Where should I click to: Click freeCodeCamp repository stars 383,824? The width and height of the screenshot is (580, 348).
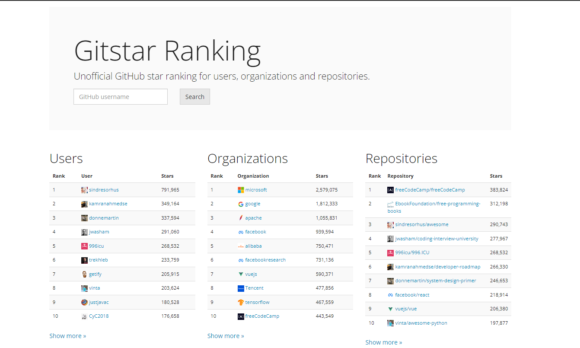click(499, 190)
